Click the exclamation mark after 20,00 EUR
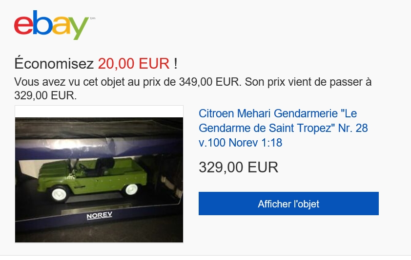The height and width of the screenshot is (260, 411). click(x=176, y=64)
